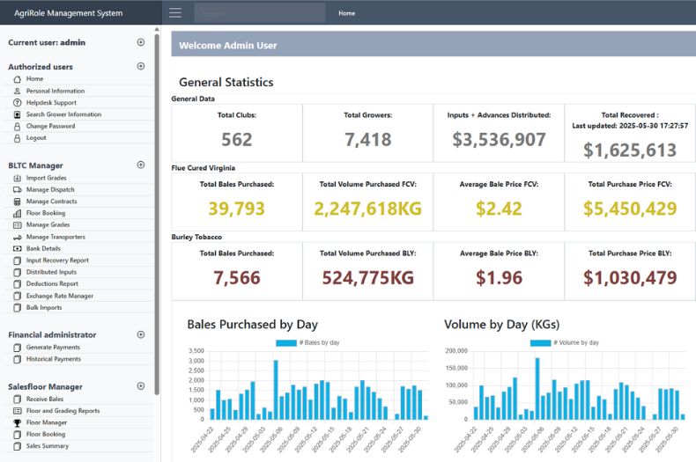Open the Sales Summary link
The image size is (696, 462).
47,446
